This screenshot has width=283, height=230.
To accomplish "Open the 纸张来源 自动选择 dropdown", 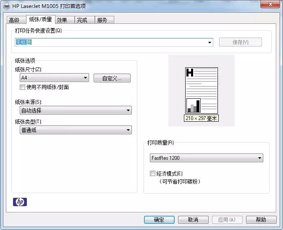I will pyautogui.click(x=76, y=110).
